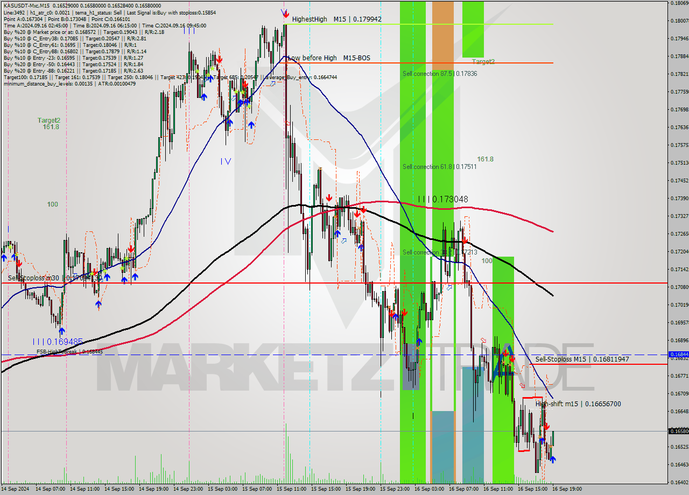Click the 'Sell-Stoploss M15 | 0.16811947' label

(x=582, y=359)
